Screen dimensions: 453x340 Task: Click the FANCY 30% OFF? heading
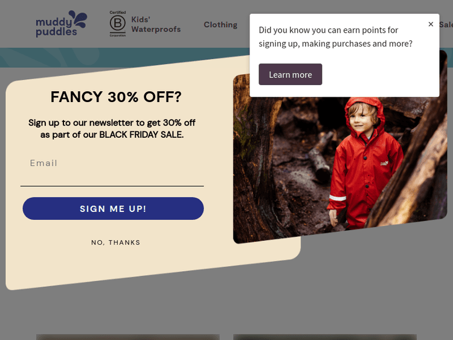116,97
